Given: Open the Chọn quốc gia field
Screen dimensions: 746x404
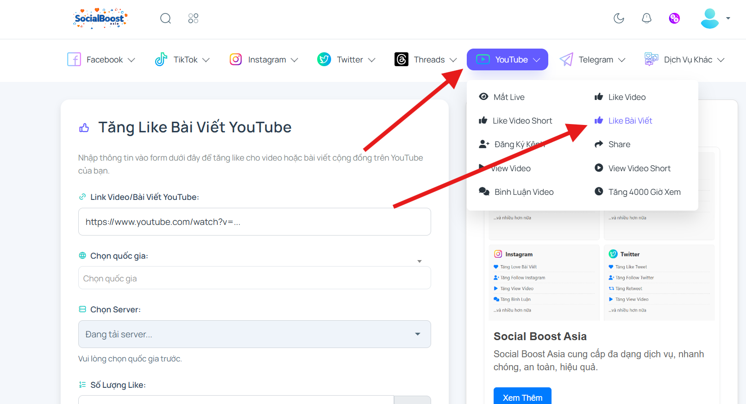Looking at the screenshot, I should [255, 278].
